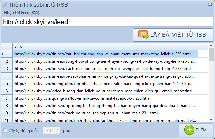Viewport: 215px width, 139px height.
Task: Click the empty column header right of Link
Action: 203,46
